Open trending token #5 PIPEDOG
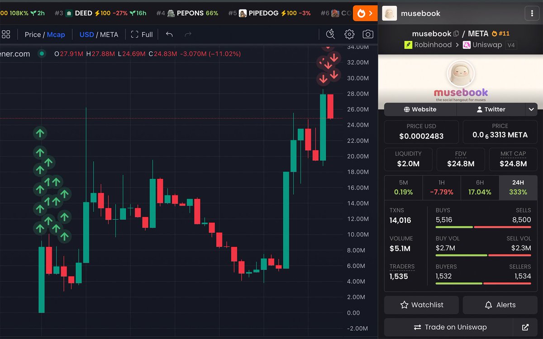Viewport: 543px width, 339px height. coord(269,13)
